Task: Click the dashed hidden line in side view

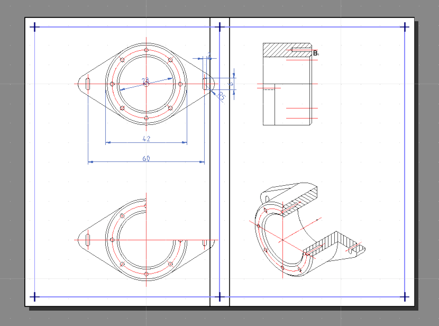Action: tap(269, 90)
